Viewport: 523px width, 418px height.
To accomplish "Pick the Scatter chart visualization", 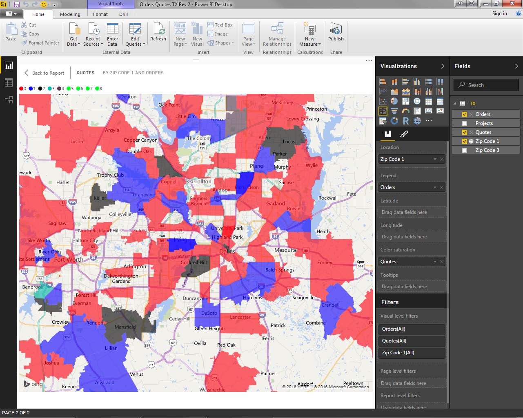I will coord(383,101).
